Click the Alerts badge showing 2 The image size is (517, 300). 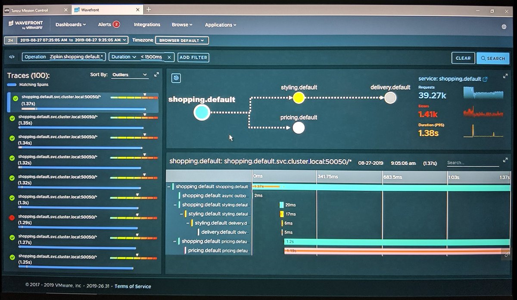pos(117,25)
